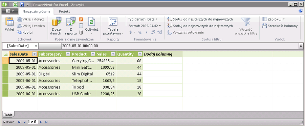Open Format: 2009-04-02 dropdown
Viewport: 305px width, 126px height.
[145, 26]
